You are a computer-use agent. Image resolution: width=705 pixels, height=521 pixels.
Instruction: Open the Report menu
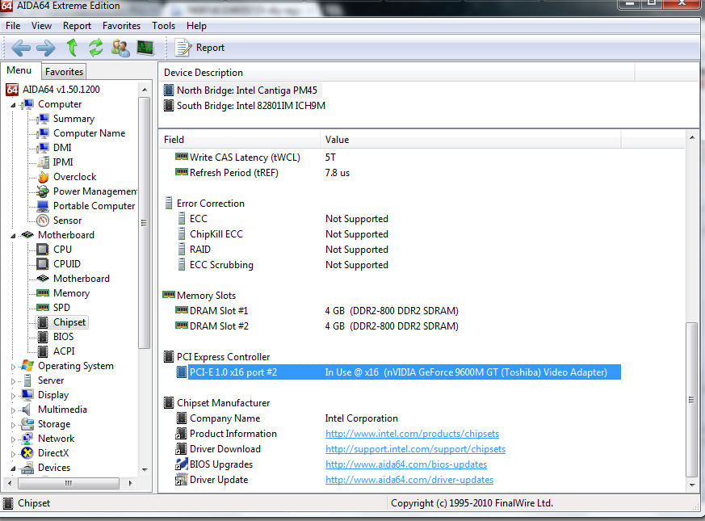77,26
